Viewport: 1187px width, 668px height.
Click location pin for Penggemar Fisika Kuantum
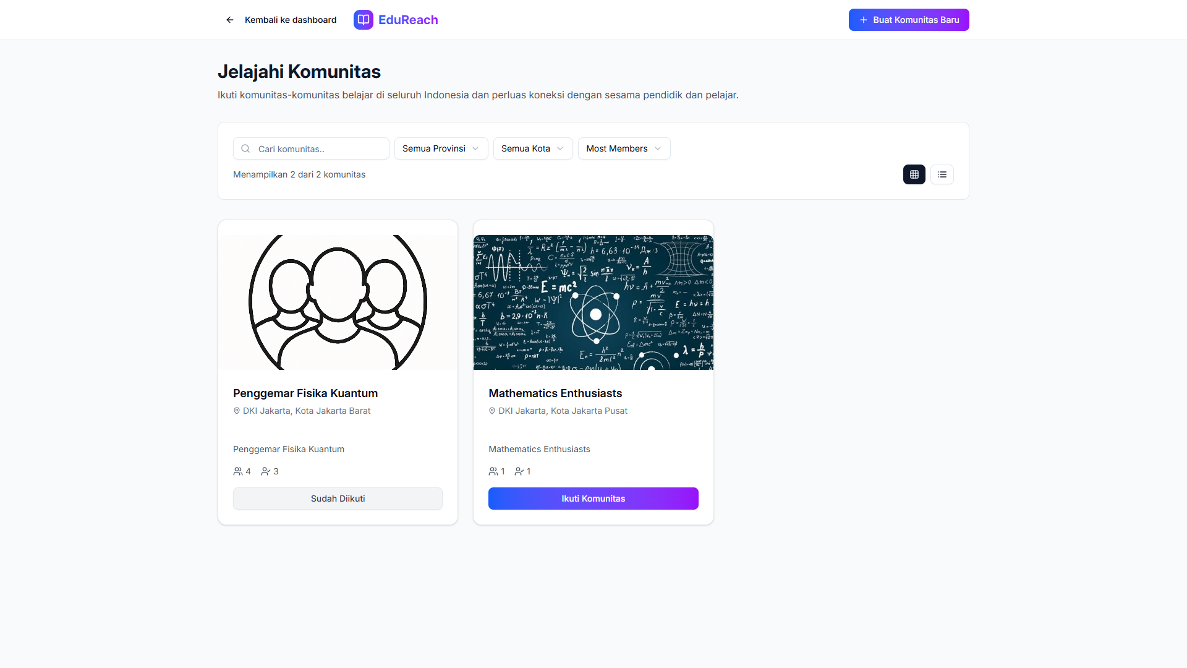click(x=237, y=411)
